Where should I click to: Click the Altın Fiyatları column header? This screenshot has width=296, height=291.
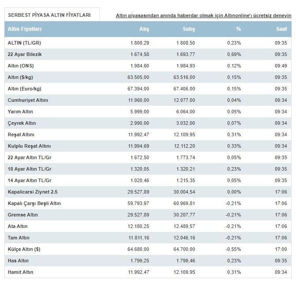25,29
